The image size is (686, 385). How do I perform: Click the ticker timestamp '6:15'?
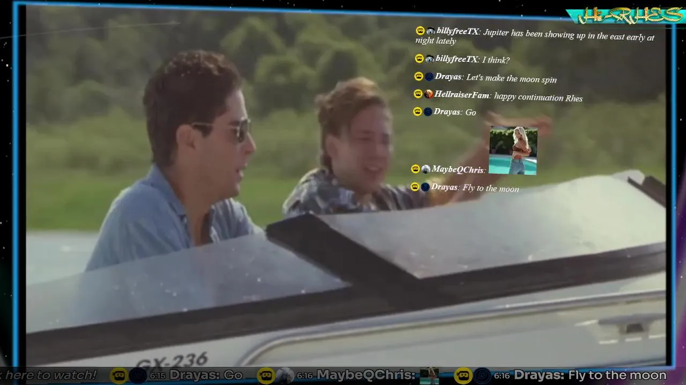pyautogui.click(x=157, y=376)
